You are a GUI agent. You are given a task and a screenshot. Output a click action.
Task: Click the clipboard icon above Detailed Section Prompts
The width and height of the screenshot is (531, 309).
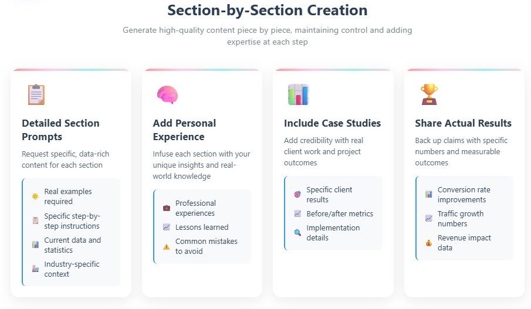(x=36, y=95)
